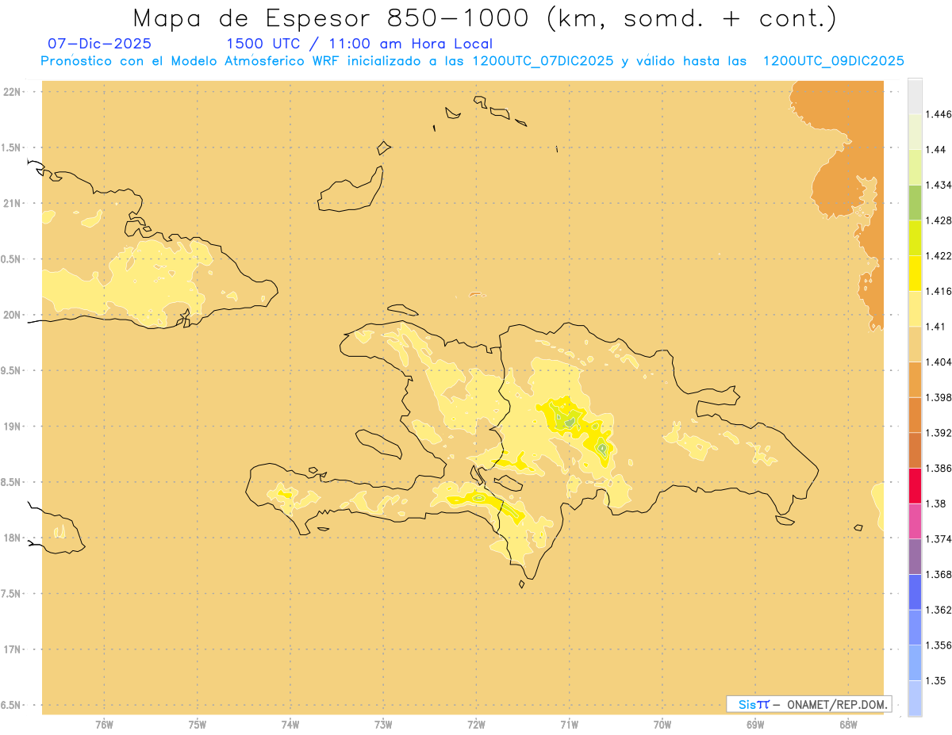Click the '1.398' legend value
The image size is (952, 735).
(x=939, y=397)
